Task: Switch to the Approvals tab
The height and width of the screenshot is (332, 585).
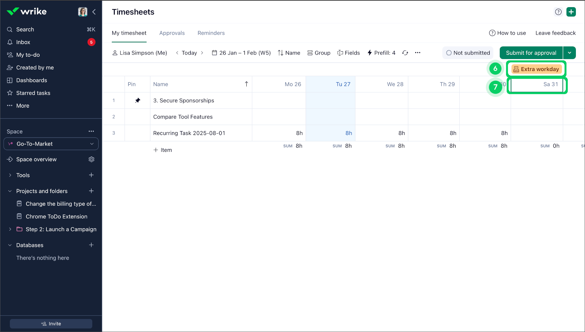Action: (x=172, y=33)
